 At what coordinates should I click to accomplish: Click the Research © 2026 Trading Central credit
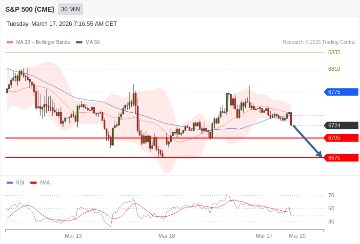319,42
